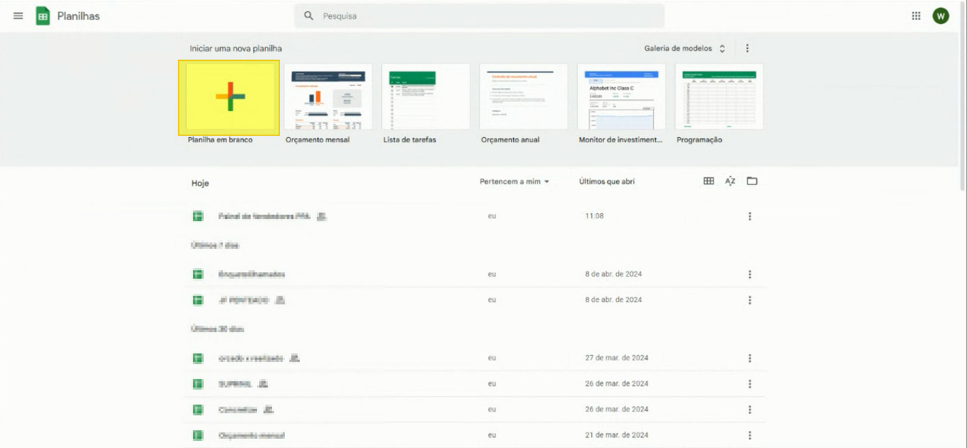Click the green Sheets logo

tap(43, 16)
